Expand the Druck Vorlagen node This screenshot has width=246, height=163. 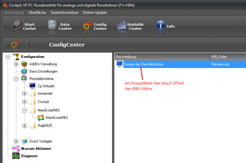click(16, 141)
